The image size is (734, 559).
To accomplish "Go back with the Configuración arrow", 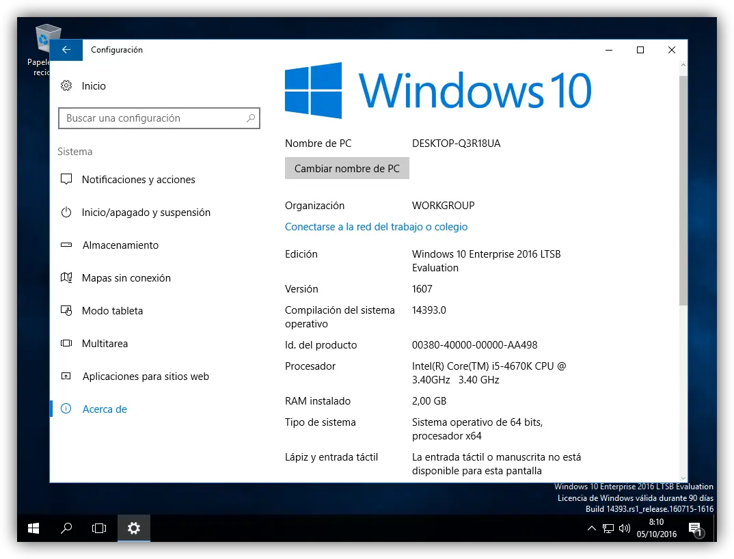I will (x=66, y=50).
